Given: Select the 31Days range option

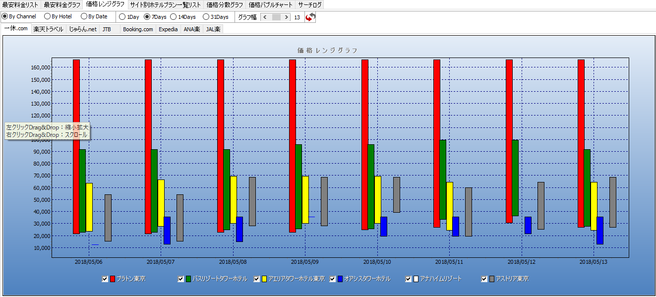Looking at the screenshot, I should coord(206,17).
